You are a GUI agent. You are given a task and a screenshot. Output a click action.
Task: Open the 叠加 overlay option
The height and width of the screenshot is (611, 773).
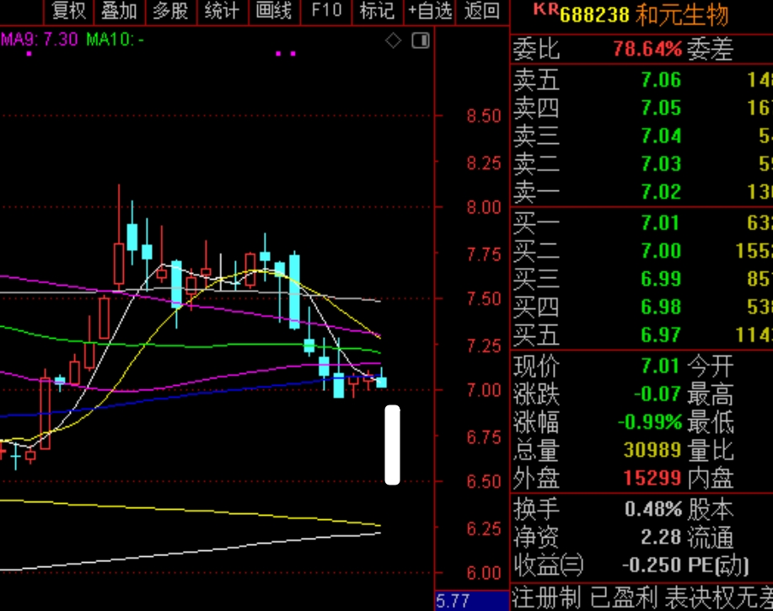coord(119,11)
